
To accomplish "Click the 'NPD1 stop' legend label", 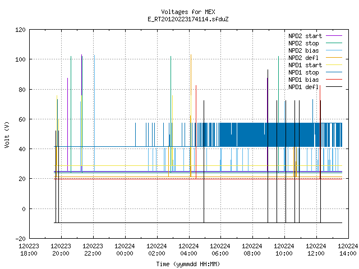I will [303, 72].
